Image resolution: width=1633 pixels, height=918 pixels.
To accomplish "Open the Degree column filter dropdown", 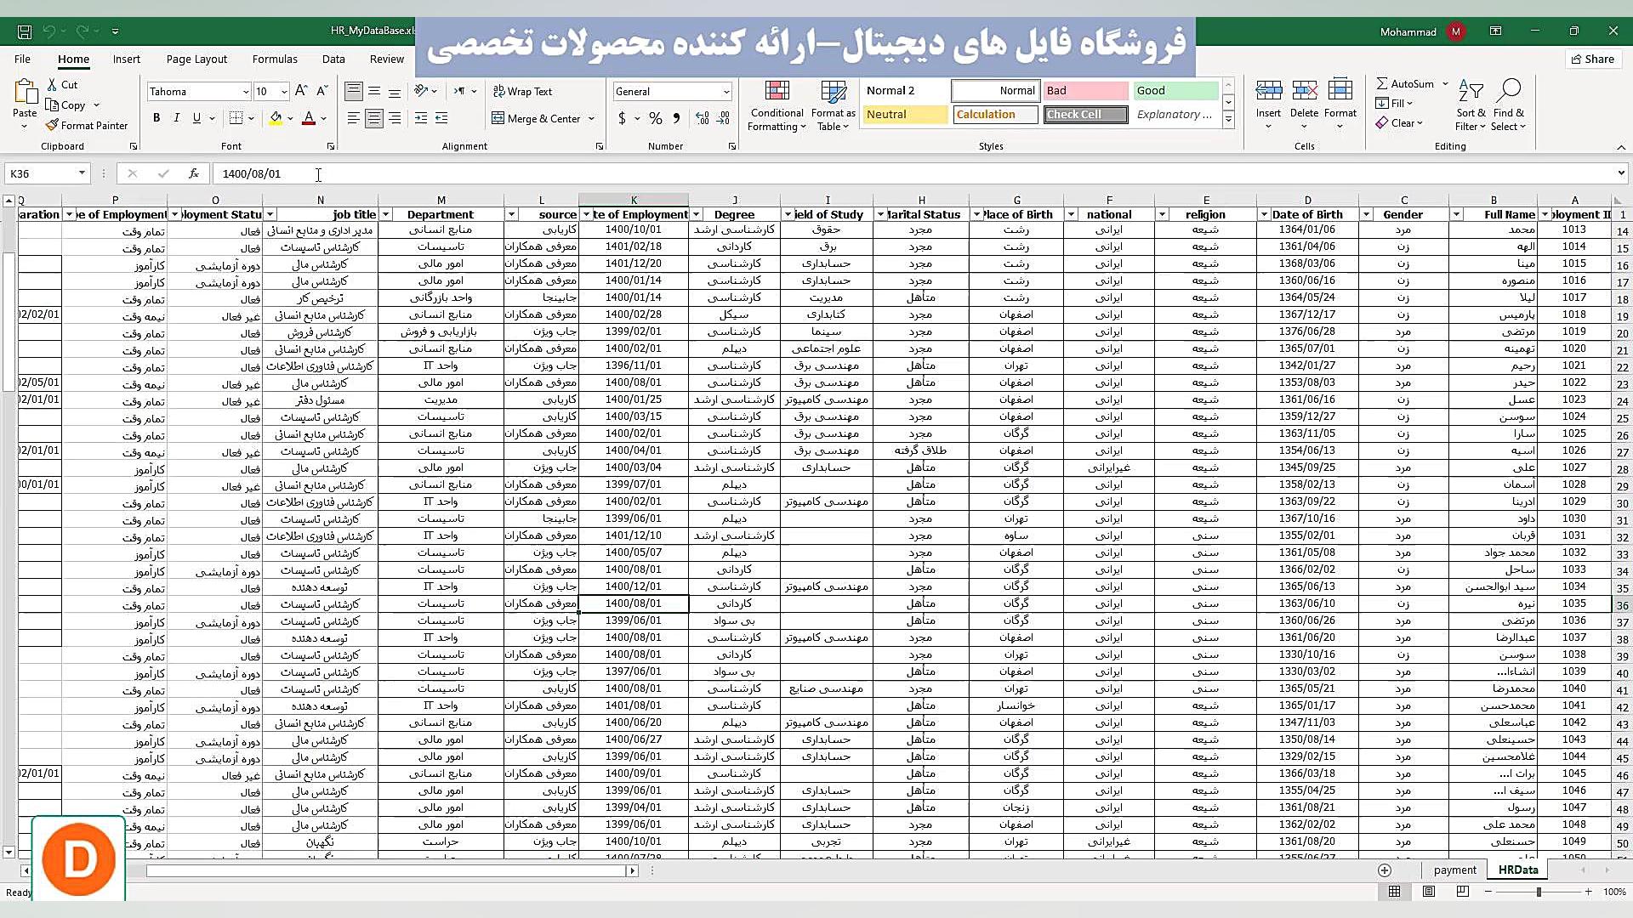I will click(697, 215).
